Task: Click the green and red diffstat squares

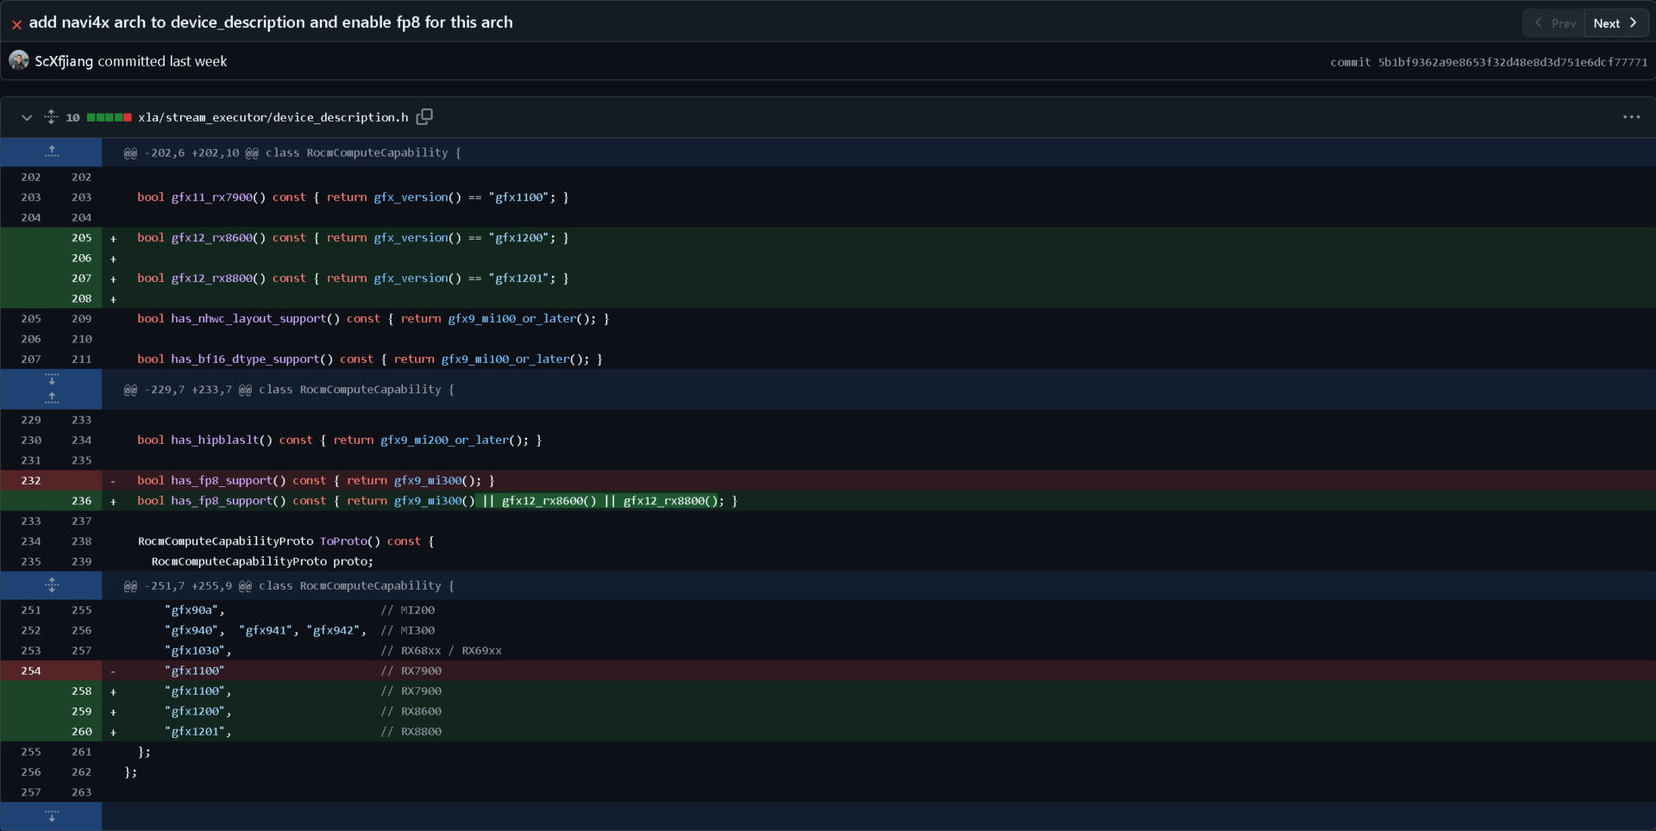Action: 110,117
